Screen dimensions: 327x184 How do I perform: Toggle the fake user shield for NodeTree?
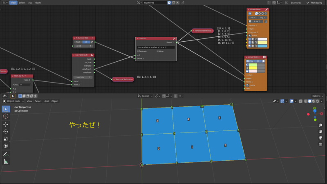tap(169, 3)
